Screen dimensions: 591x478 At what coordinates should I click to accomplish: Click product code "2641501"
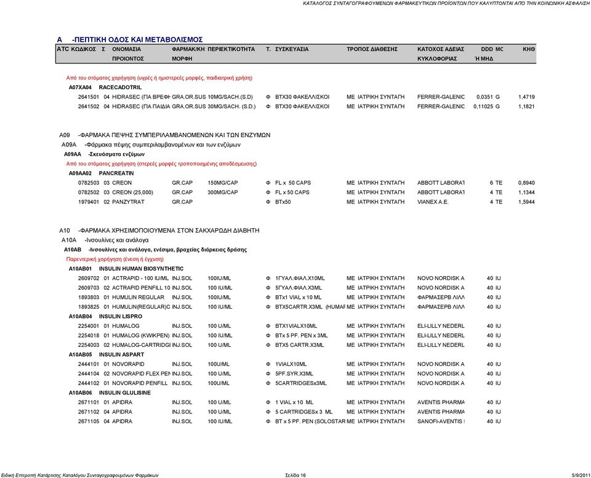89,97
